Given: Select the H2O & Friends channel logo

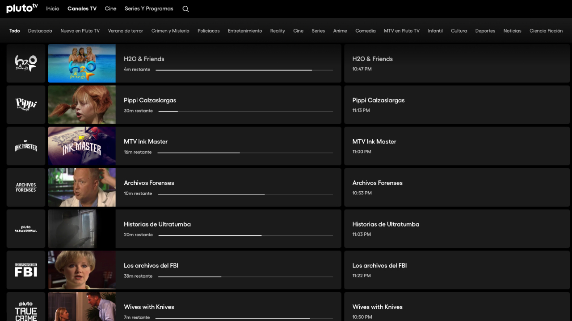Looking at the screenshot, I should click(x=26, y=63).
